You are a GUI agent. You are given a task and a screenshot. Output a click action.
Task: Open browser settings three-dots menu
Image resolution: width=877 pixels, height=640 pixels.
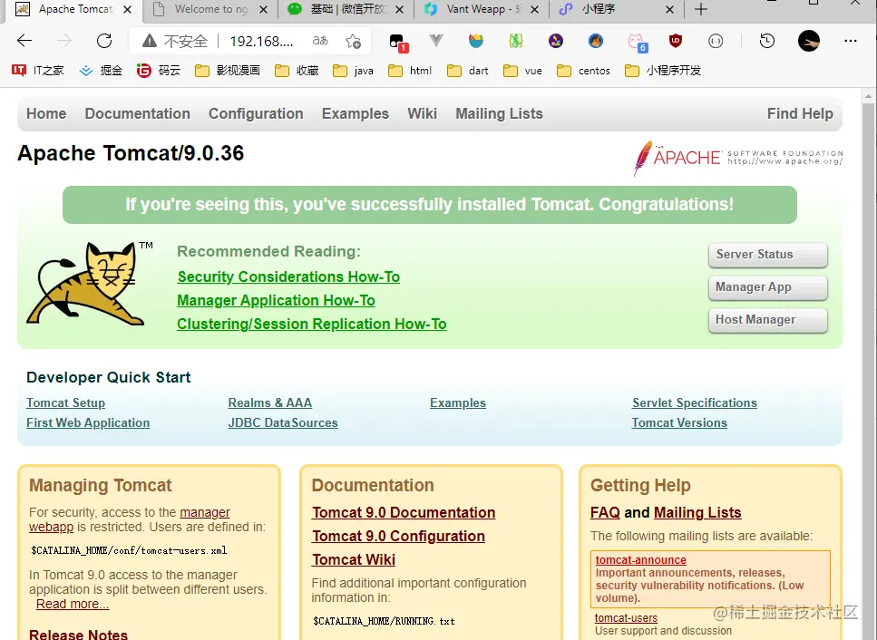tap(850, 41)
